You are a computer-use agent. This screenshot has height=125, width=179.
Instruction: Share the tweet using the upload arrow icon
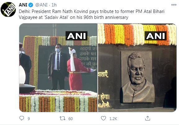(147, 119)
